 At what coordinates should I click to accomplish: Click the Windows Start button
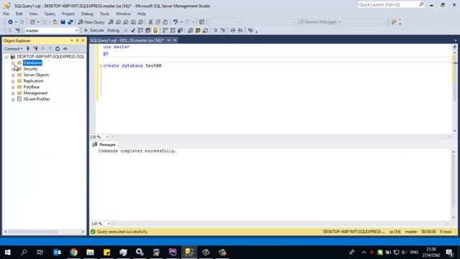8,253
